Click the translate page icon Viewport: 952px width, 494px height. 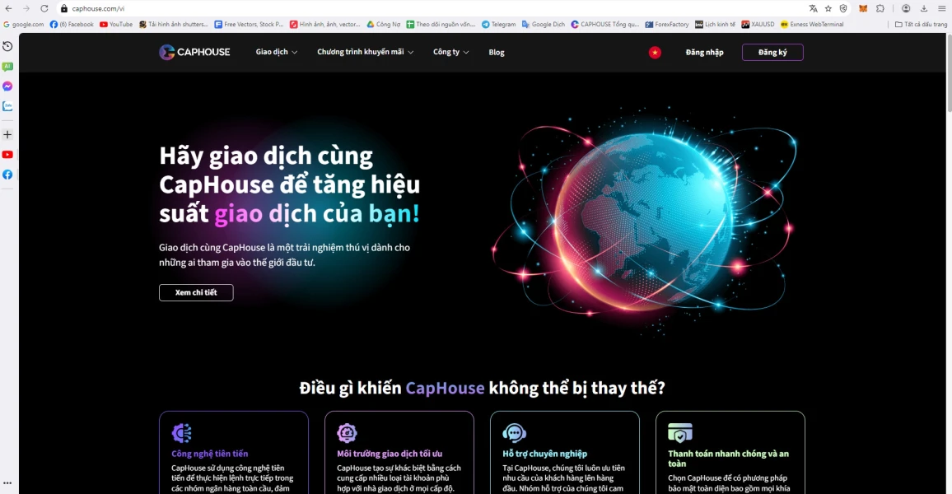(x=813, y=8)
